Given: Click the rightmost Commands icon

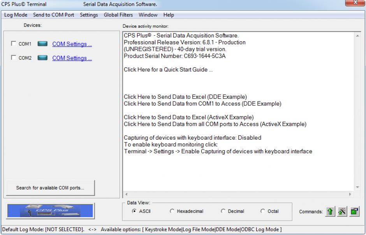Looking at the screenshot, I should (x=354, y=211).
